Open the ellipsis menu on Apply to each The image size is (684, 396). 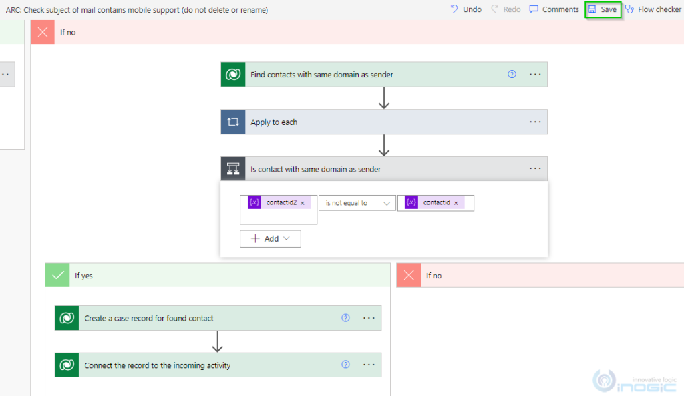click(x=534, y=121)
